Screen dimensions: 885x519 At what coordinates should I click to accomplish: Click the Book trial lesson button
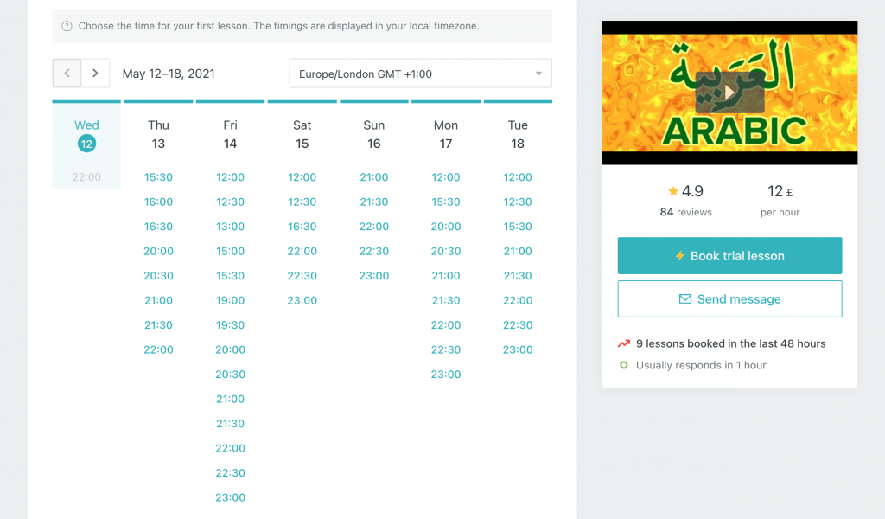(729, 256)
